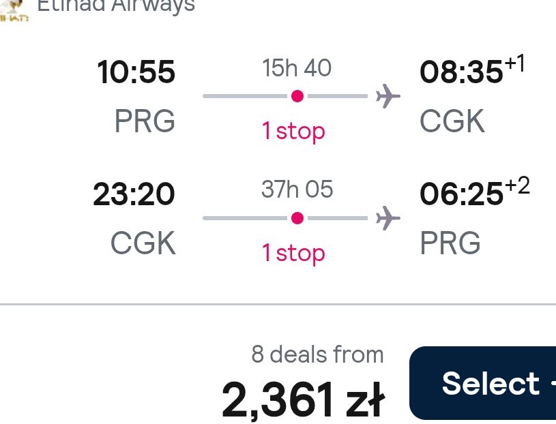This screenshot has width=556, height=424.
Task: Click the 15h 40 duration text
Action: (x=297, y=67)
